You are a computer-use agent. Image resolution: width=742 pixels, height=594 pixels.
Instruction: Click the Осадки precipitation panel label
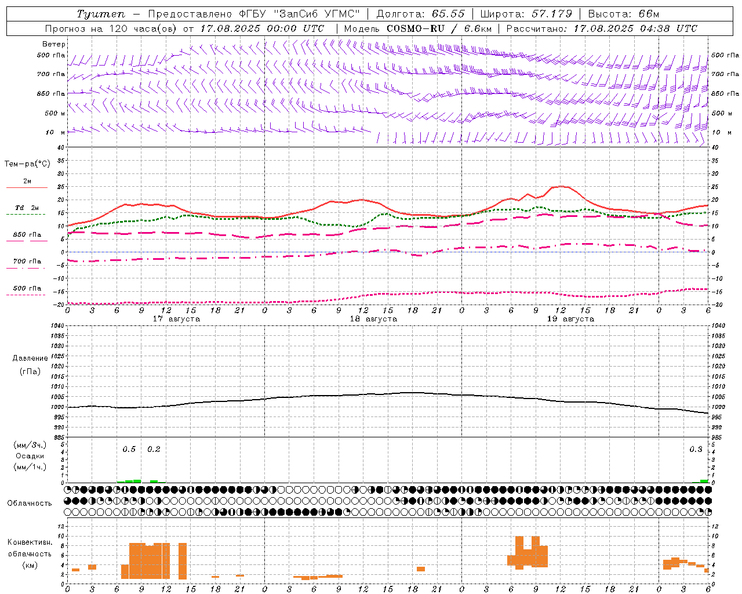point(30,456)
